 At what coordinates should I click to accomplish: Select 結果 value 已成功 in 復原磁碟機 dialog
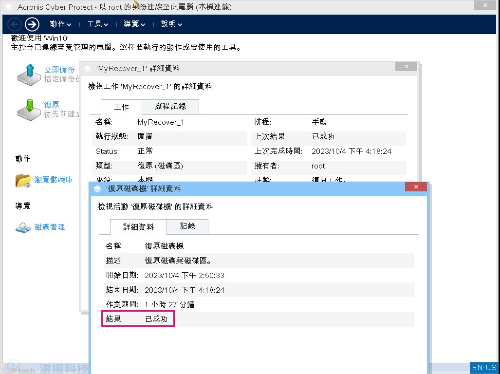(156, 319)
